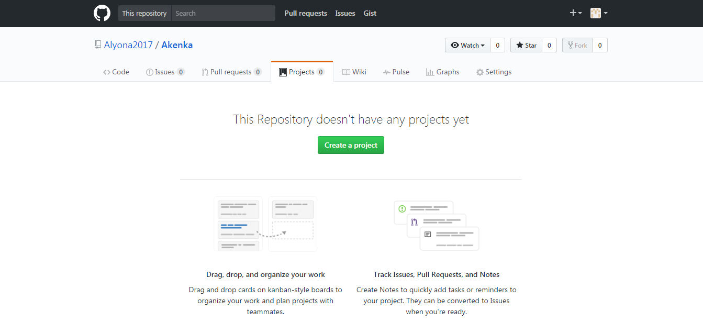Image resolution: width=703 pixels, height=333 pixels.
Task: Click the GitHub Octocat logo
Action: pos(102,13)
